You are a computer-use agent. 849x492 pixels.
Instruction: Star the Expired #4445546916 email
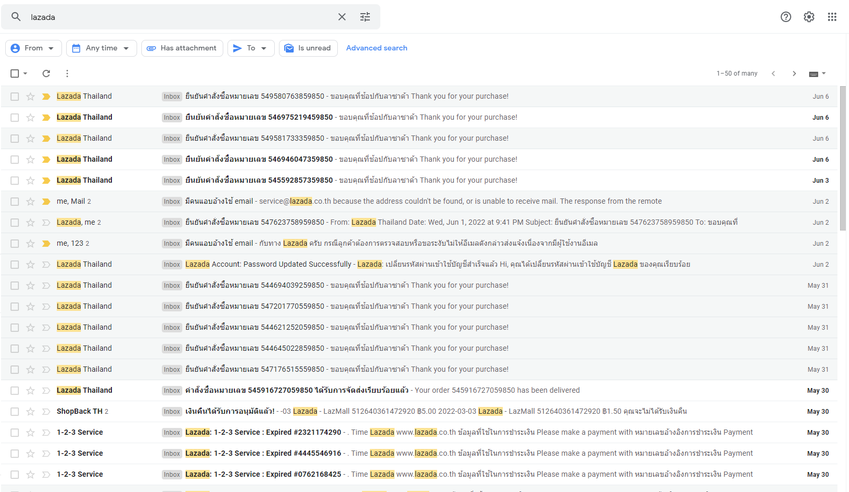(30, 454)
